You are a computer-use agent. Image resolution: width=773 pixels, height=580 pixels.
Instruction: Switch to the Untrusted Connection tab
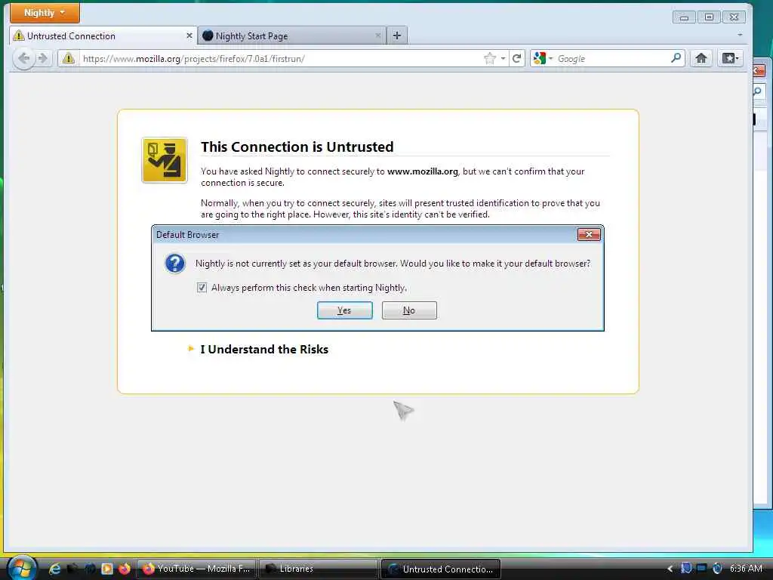(103, 35)
